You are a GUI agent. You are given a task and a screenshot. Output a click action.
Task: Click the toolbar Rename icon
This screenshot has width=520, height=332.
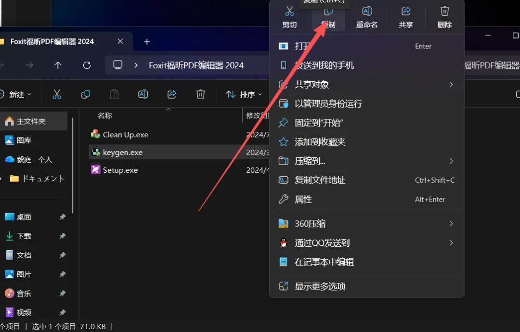(x=143, y=94)
